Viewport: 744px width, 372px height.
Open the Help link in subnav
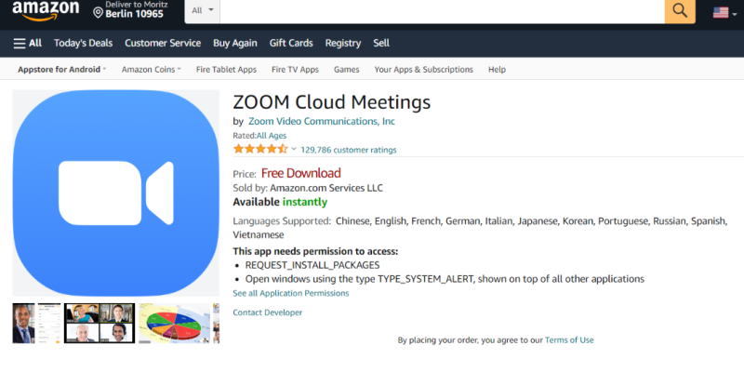click(x=497, y=69)
